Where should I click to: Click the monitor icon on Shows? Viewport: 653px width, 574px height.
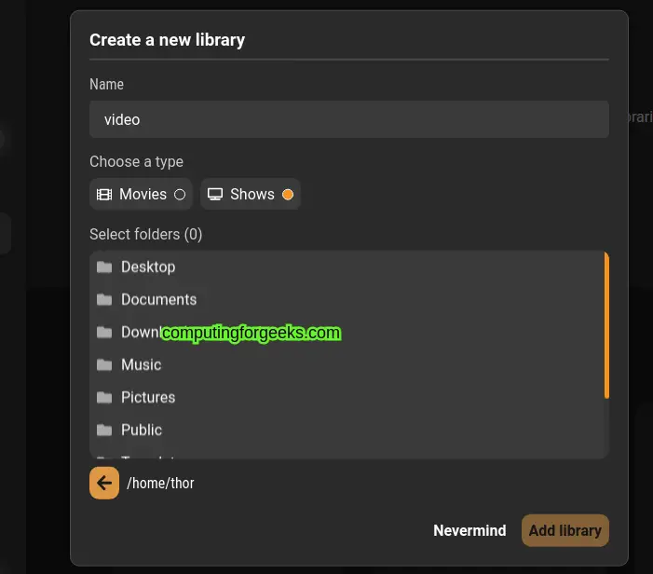215,195
